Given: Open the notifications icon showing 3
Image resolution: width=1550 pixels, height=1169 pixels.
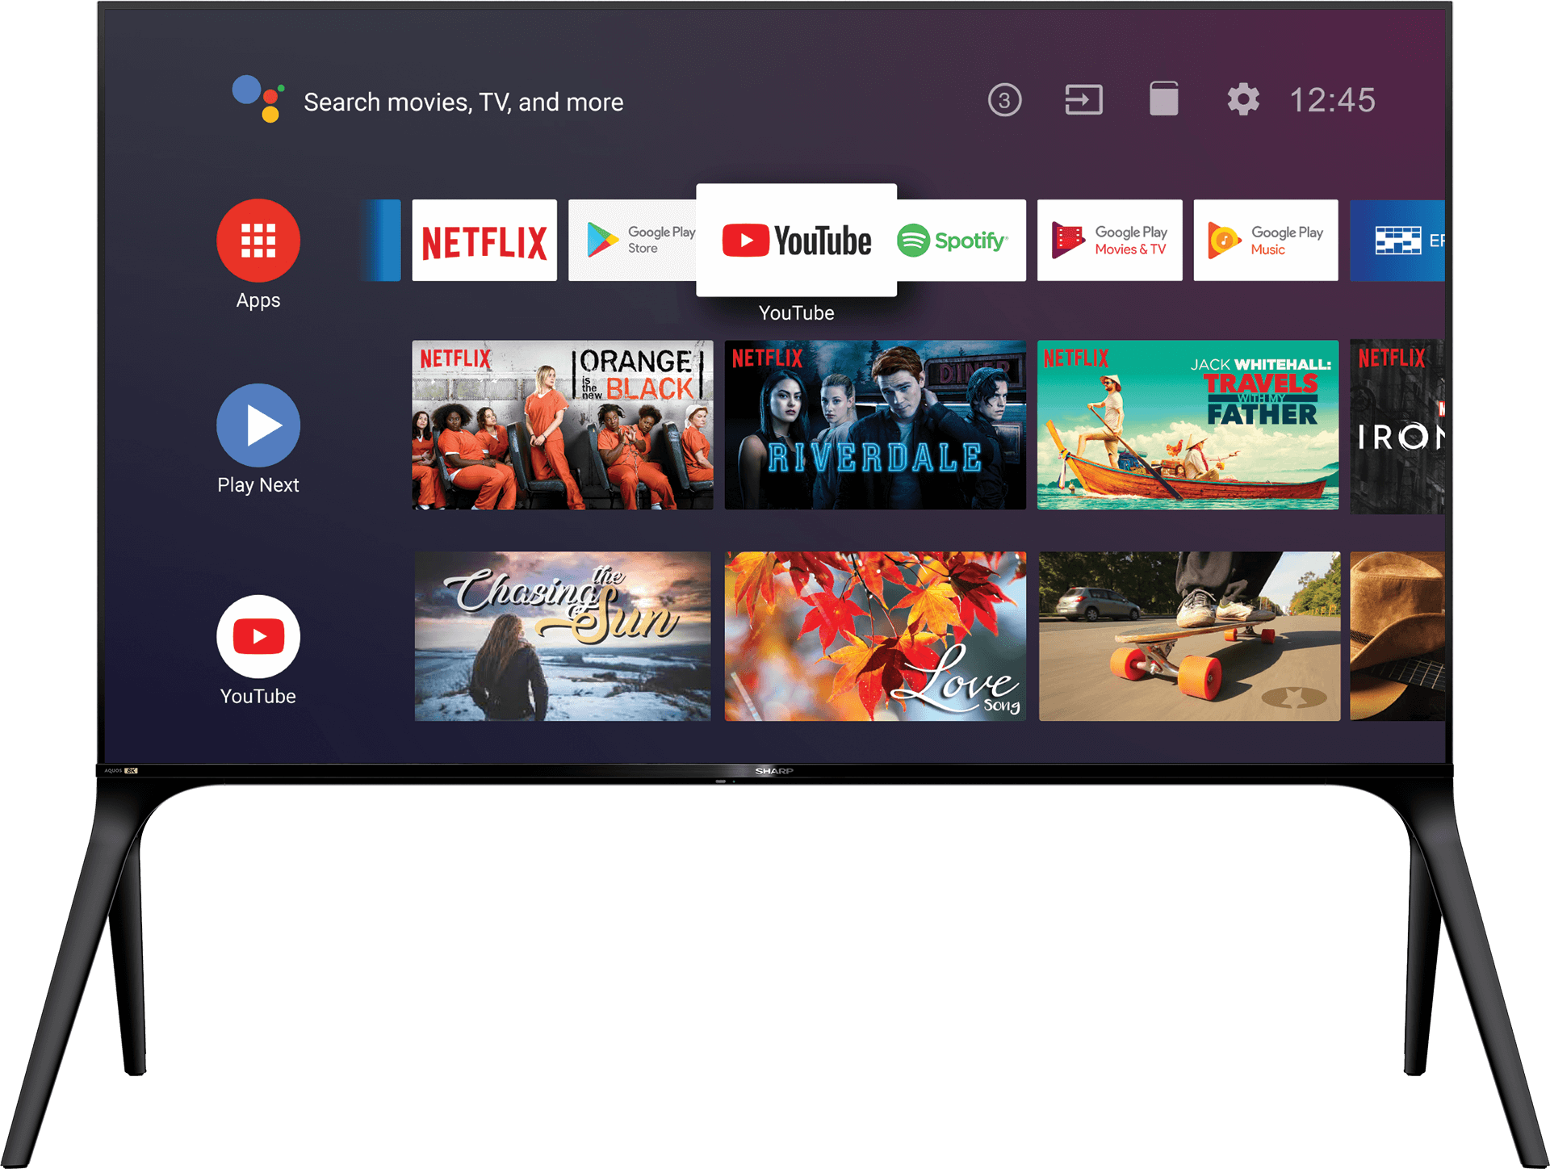Looking at the screenshot, I should pyautogui.click(x=1004, y=100).
